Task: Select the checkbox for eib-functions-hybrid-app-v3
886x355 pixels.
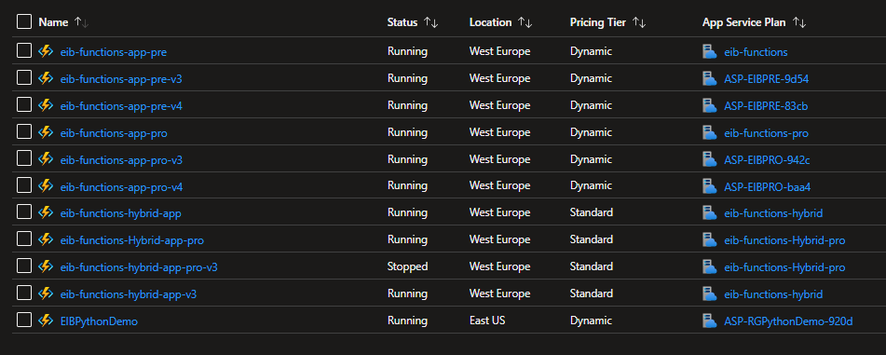Action: tap(23, 293)
